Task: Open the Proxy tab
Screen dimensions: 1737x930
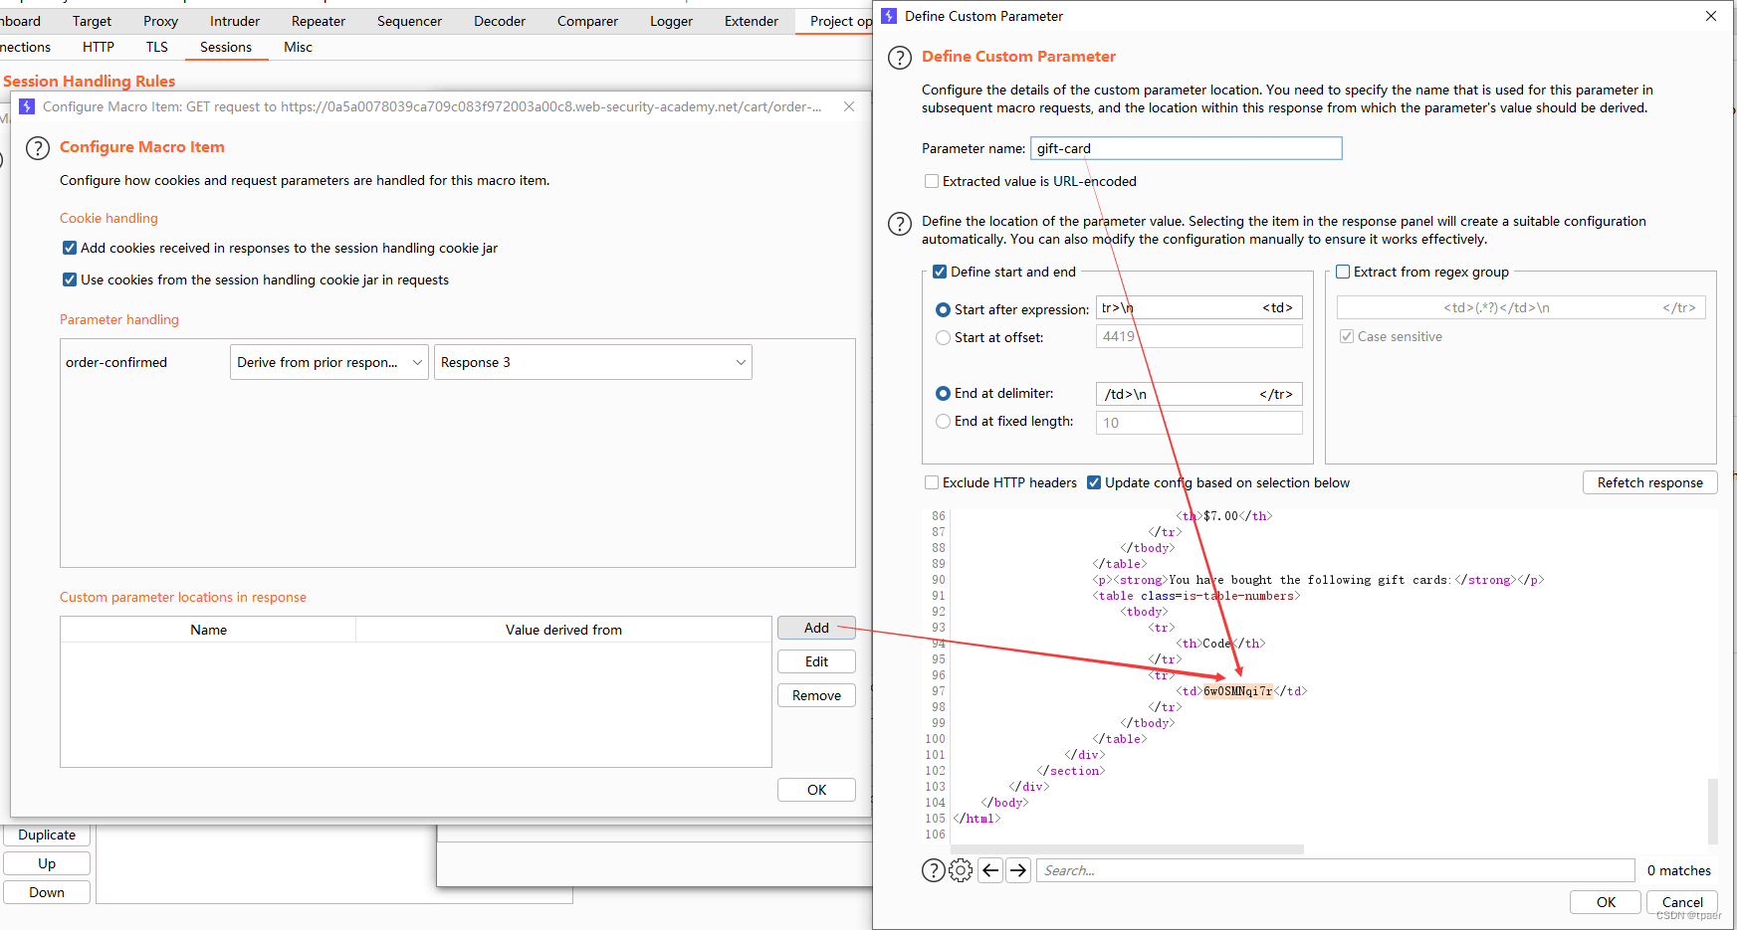Action: [x=160, y=21]
